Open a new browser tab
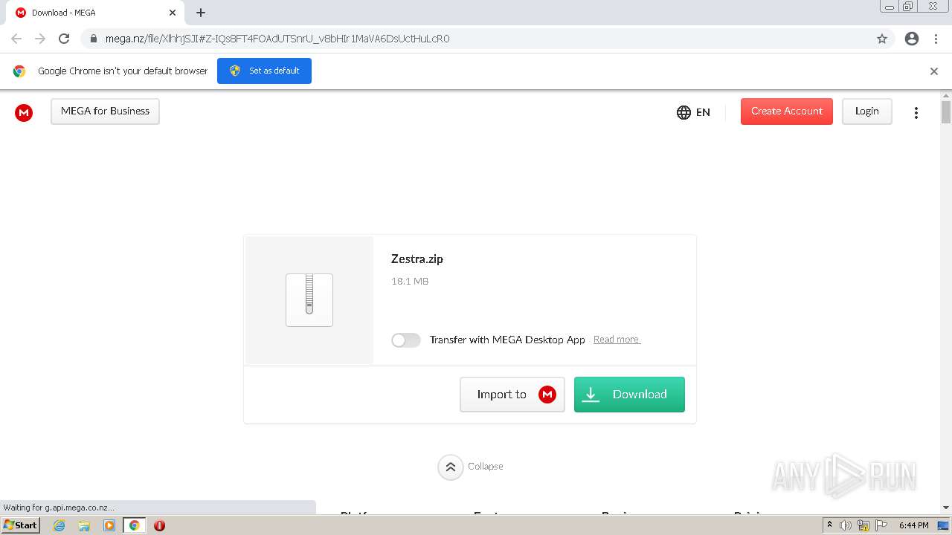Image resolution: width=952 pixels, height=535 pixels. tap(201, 13)
